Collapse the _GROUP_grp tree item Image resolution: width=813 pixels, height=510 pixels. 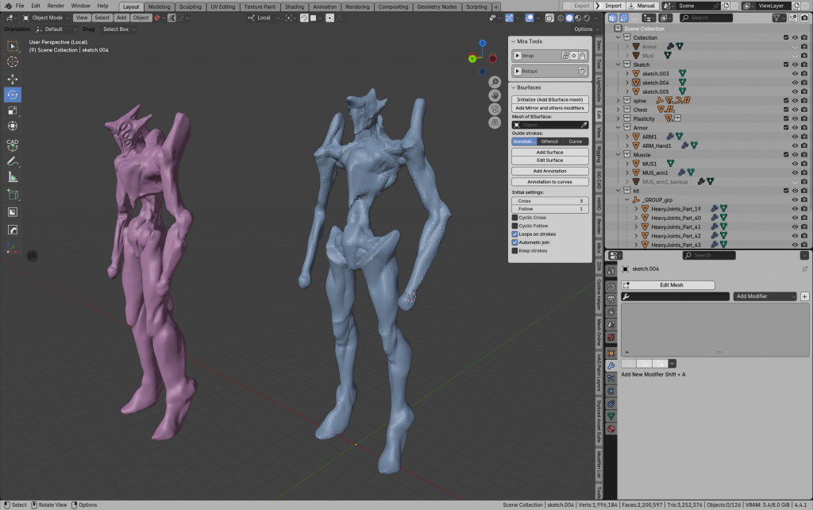click(627, 199)
